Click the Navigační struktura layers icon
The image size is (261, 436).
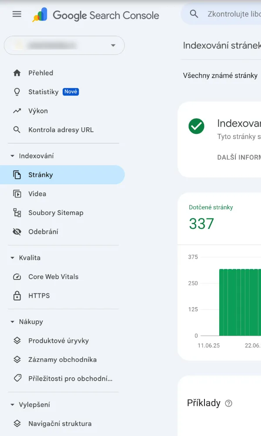(x=17, y=423)
